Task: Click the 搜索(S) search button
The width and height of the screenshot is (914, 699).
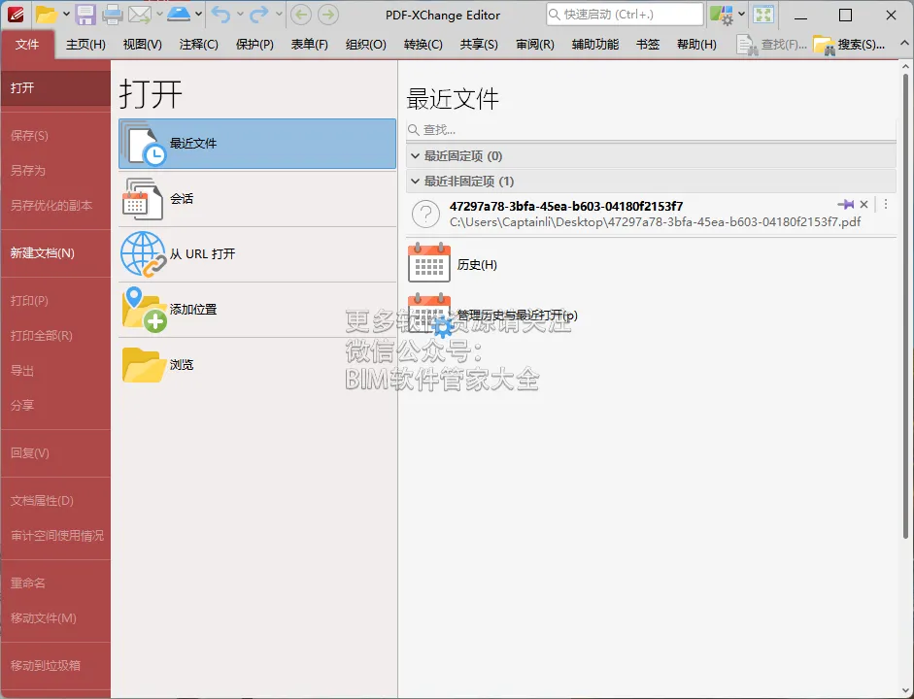Action: click(x=849, y=45)
